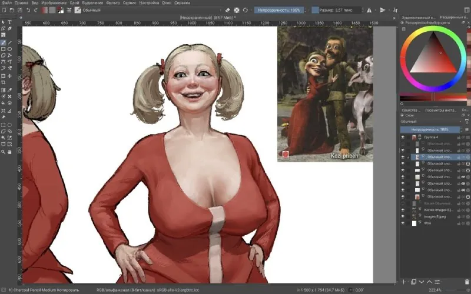The width and height of the screenshot is (471, 294).
Task: Hide the Копия images-8 layer
Action: point(403,210)
